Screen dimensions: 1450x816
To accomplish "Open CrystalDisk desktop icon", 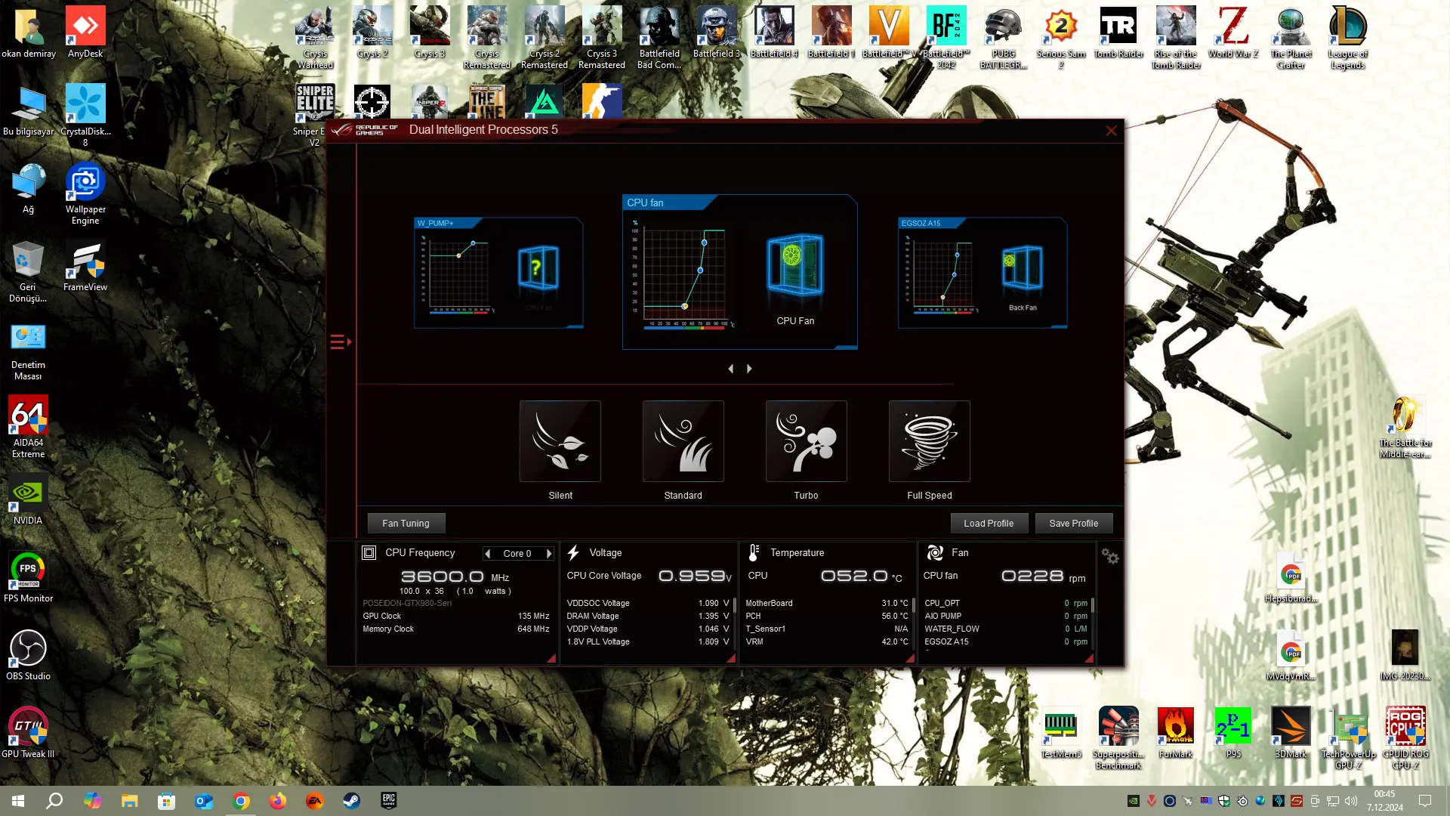I will click(85, 115).
